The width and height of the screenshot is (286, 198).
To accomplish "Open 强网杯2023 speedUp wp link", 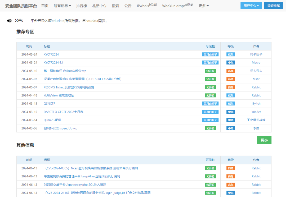I will pos(60,128).
